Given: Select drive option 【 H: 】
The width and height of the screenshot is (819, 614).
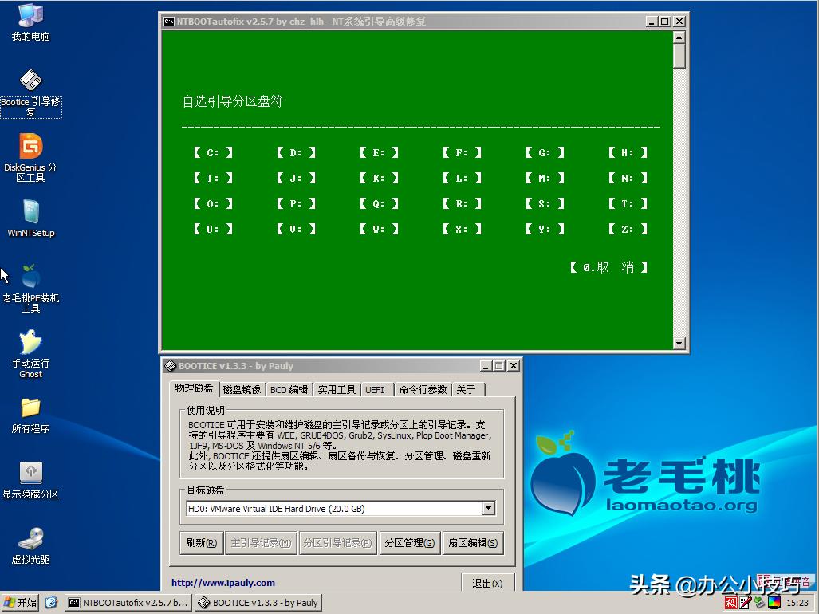Looking at the screenshot, I should pos(628,152).
